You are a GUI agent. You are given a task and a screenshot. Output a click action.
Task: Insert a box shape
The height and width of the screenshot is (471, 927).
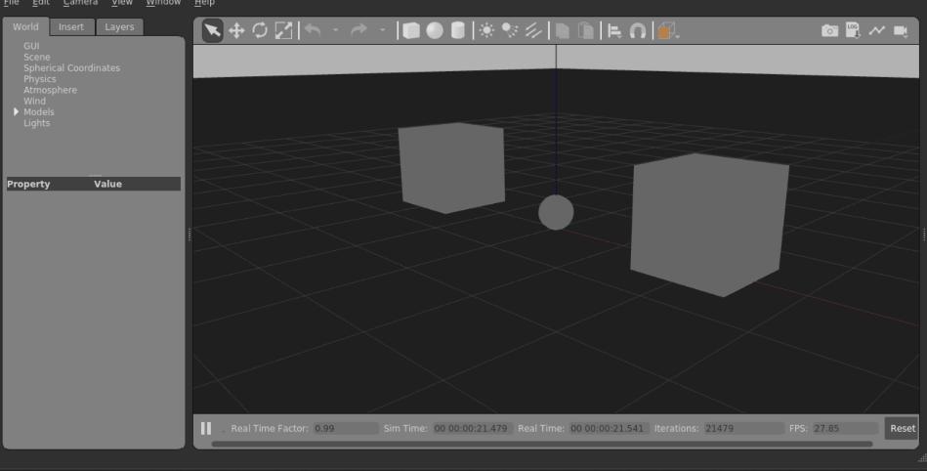click(x=411, y=30)
